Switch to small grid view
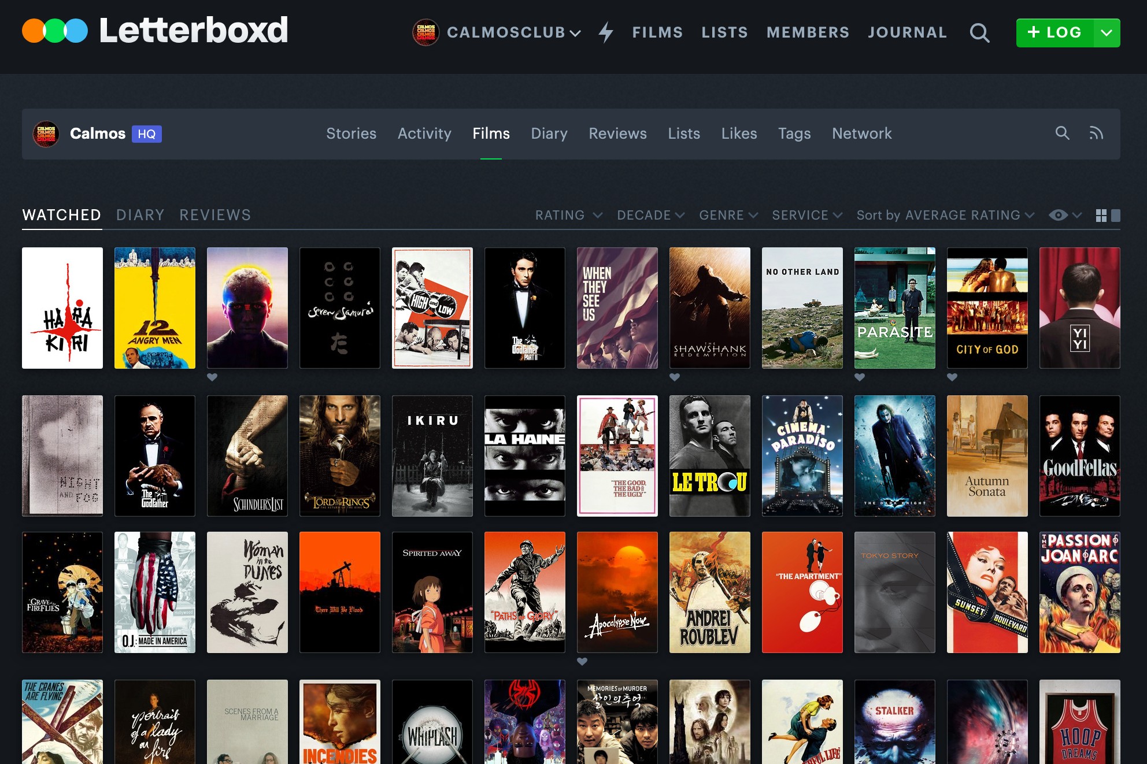Screen dimensions: 1147x764 [1101, 216]
